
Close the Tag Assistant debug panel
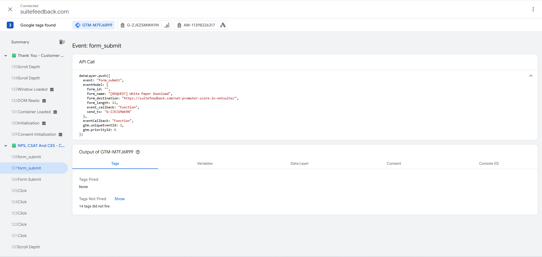click(10, 9)
